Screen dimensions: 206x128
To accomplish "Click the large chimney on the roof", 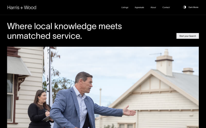I will (x=164, y=63).
